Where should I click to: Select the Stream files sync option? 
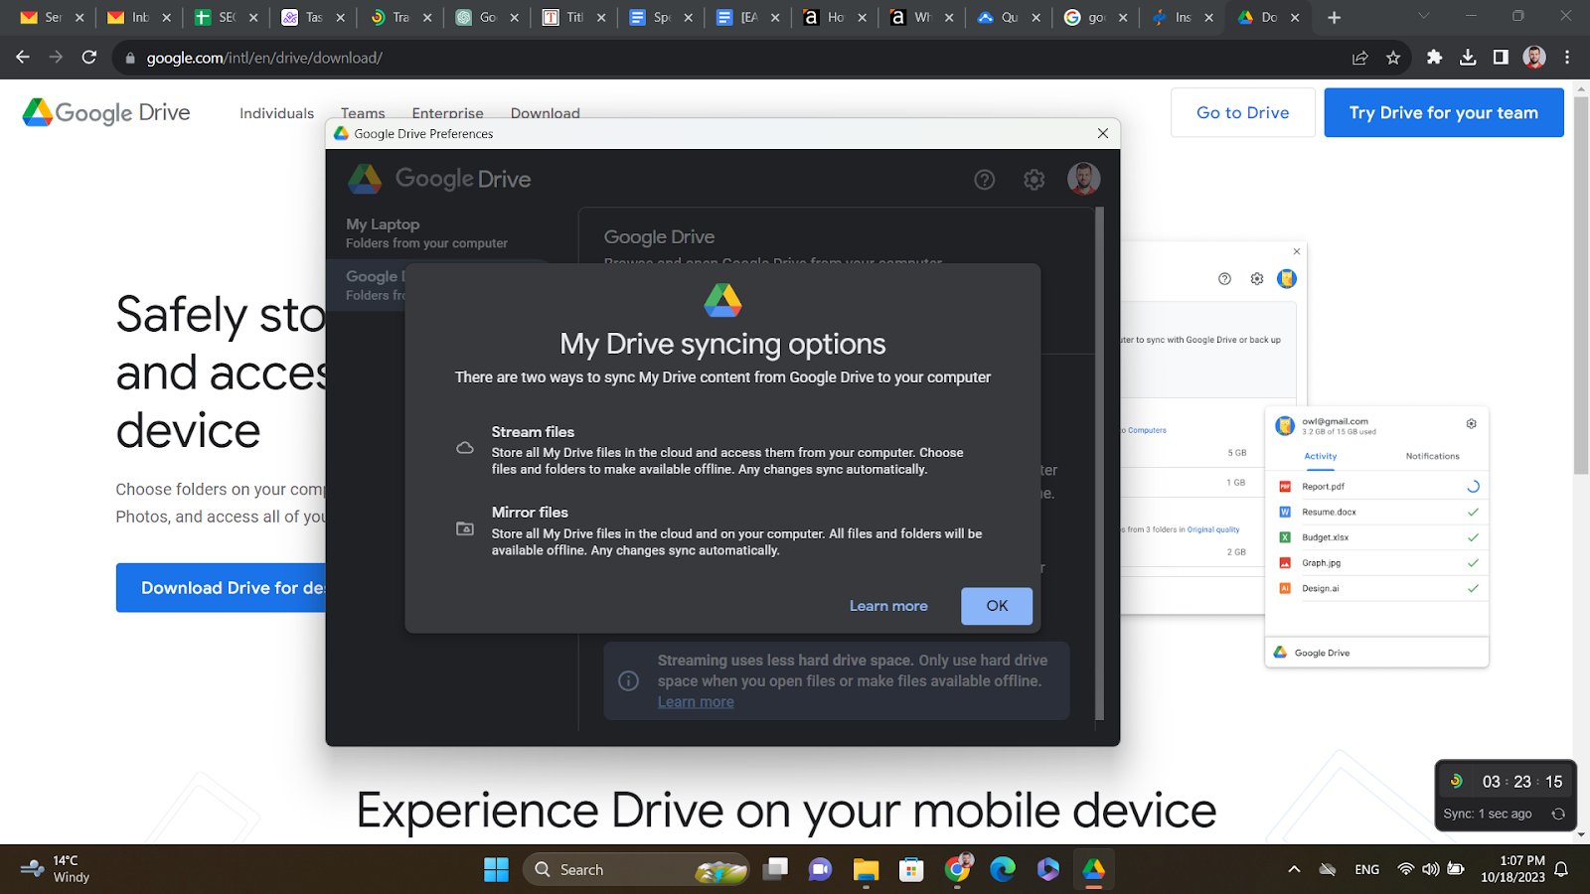533,431
